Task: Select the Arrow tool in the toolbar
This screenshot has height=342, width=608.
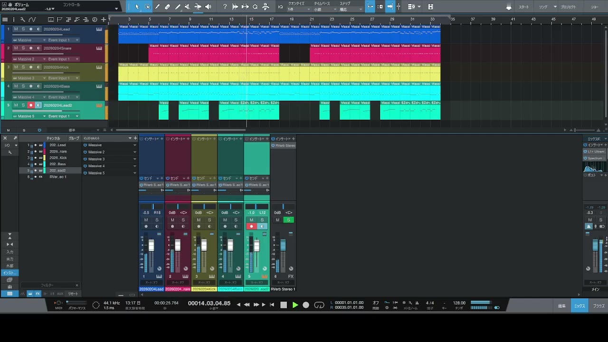Action: click(x=137, y=7)
